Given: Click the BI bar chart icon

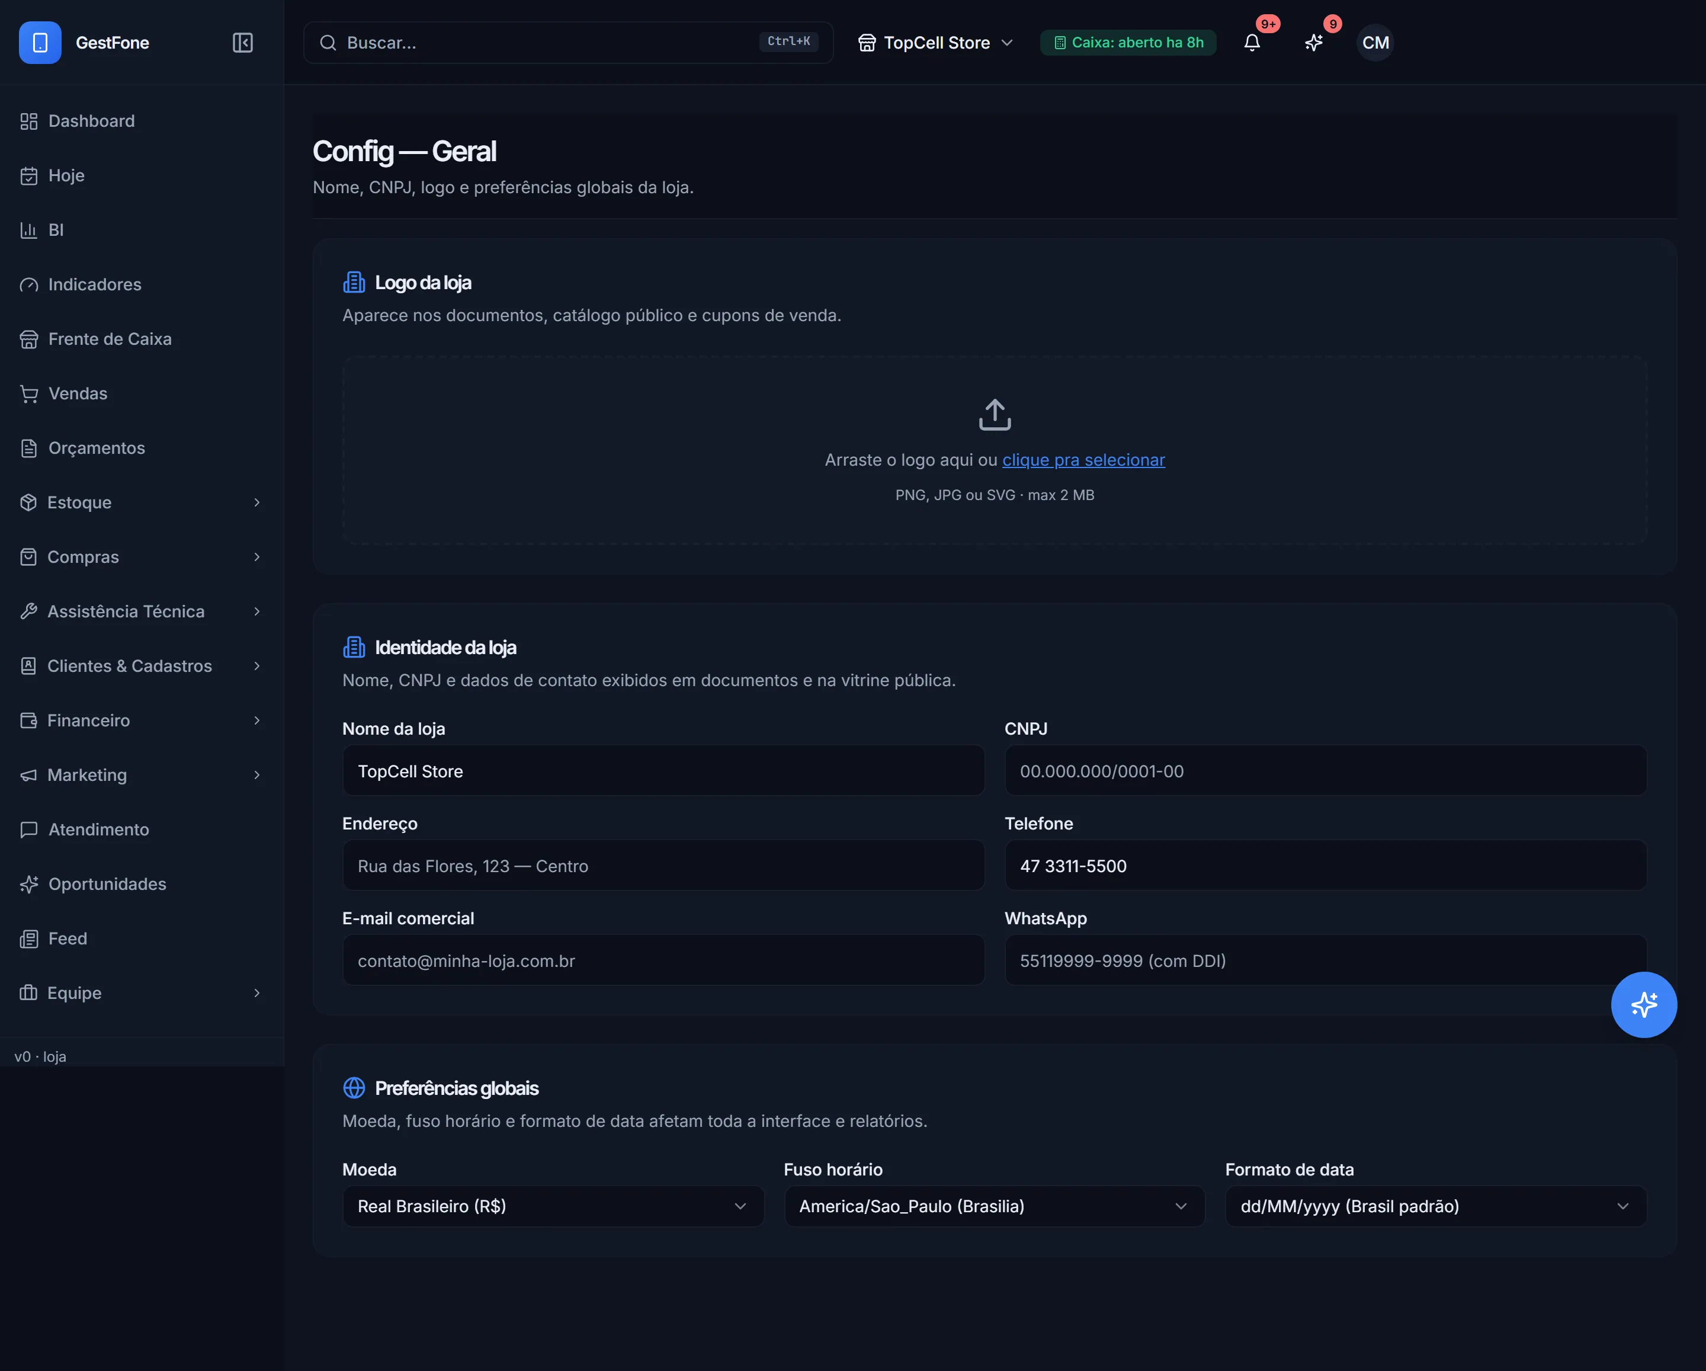Looking at the screenshot, I should tap(29, 230).
